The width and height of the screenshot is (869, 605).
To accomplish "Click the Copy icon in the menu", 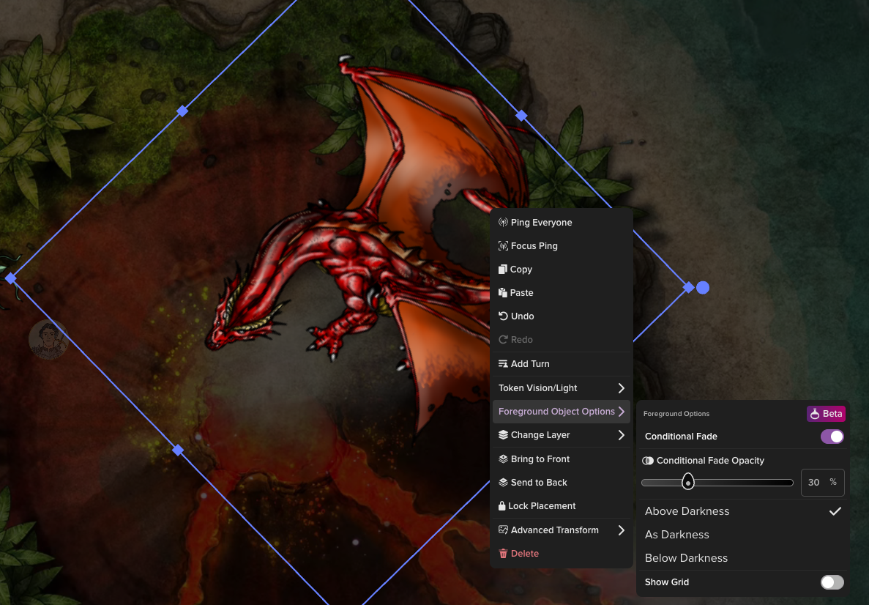I will coord(502,269).
